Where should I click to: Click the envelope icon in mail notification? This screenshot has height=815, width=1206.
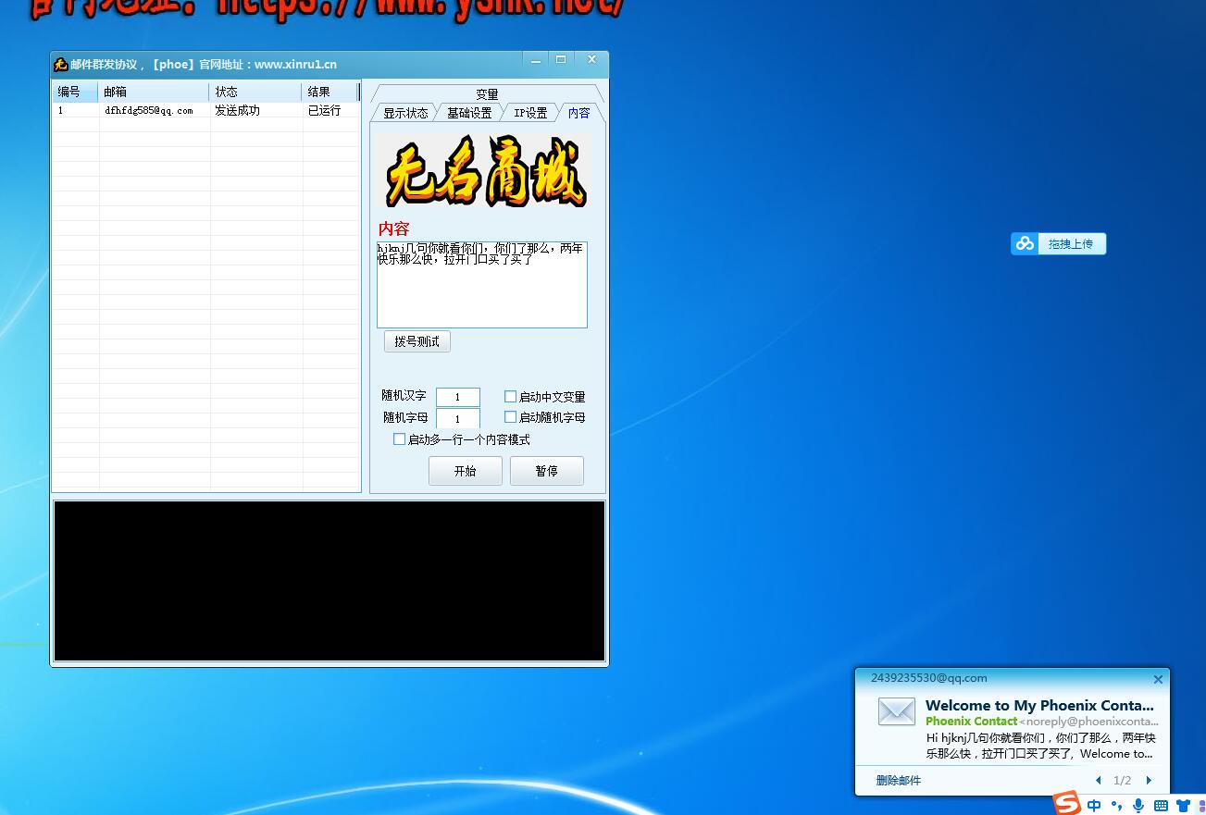pyautogui.click(x=896, y=711)
